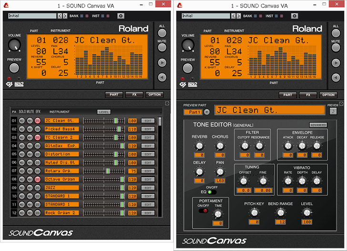Click the LEVEL knob in Tone Editor

tap(307, 213)
